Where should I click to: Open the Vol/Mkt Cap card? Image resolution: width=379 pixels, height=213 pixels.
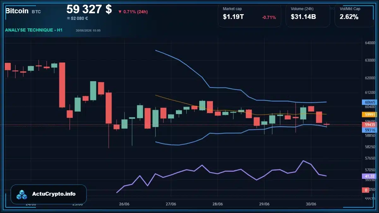pyautogui.click(x=354, y=15)
